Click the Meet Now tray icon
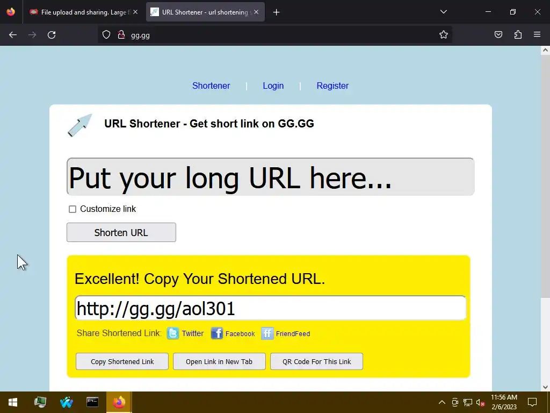 click(x=455, y=402)
